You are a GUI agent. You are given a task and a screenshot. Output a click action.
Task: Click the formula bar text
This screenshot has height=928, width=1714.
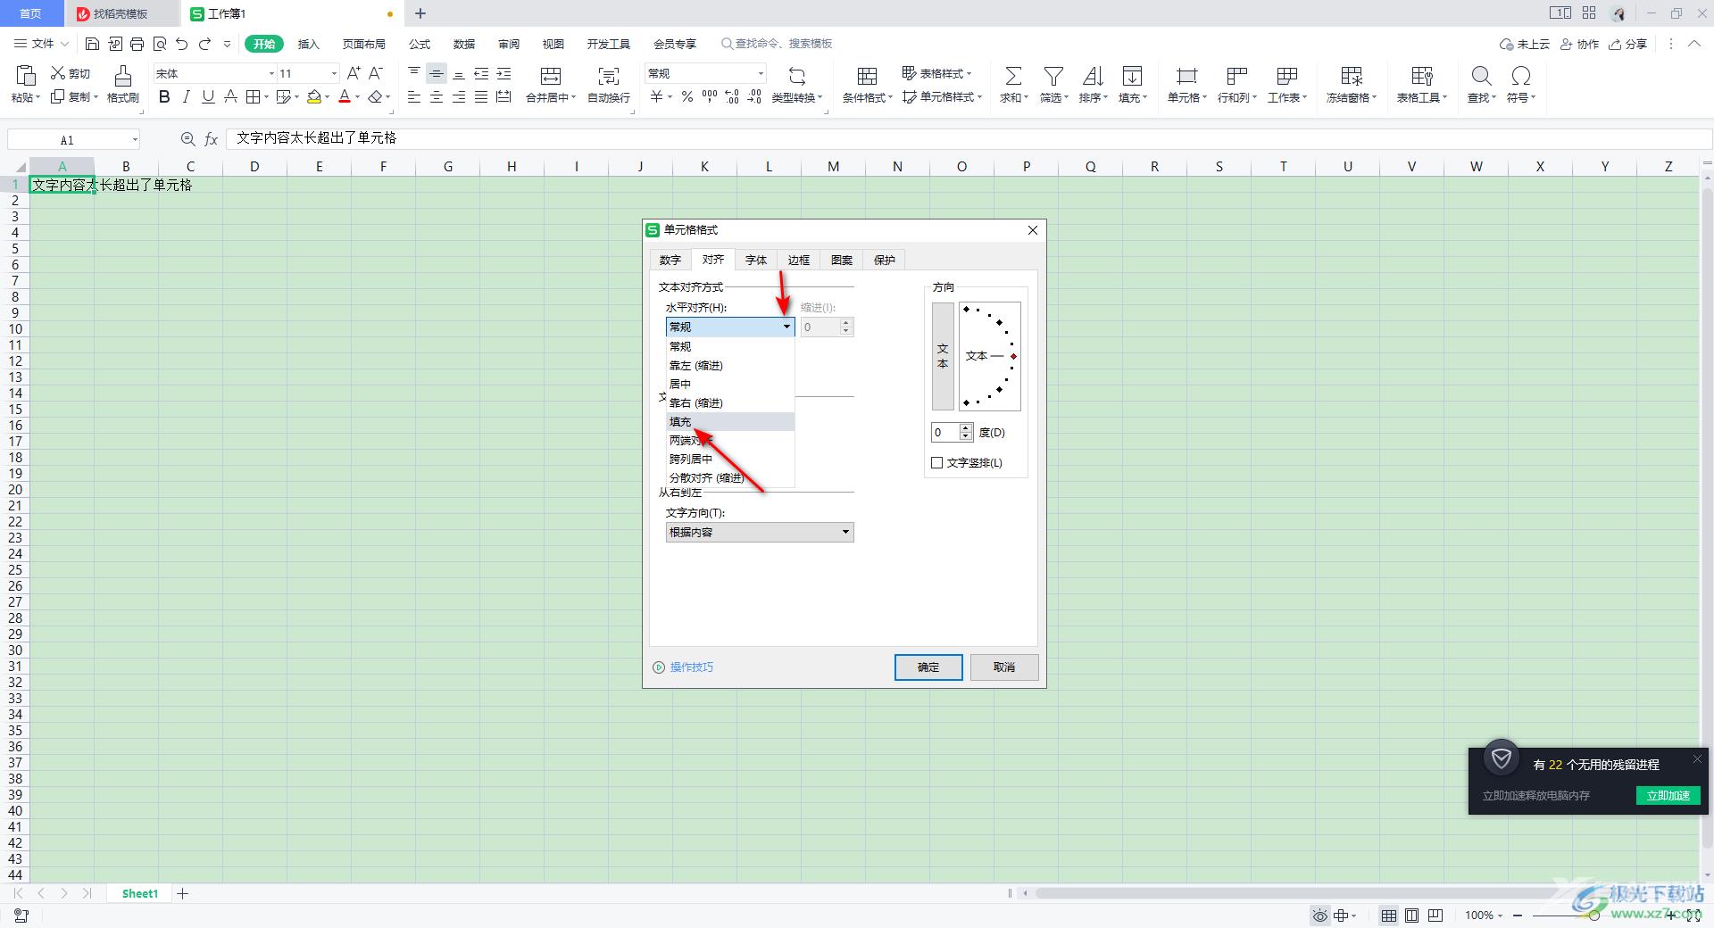(316, 138)
